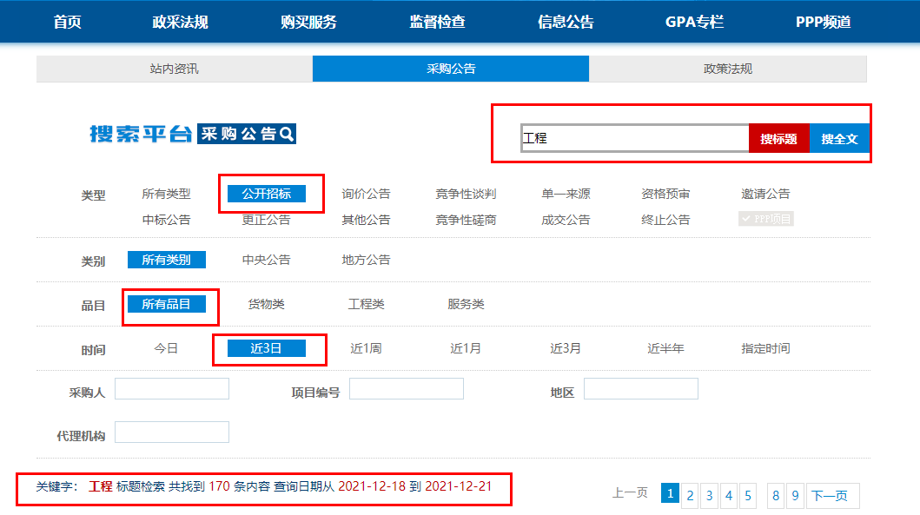The height and width of the screenshot is (515, 920).
Task: Select 服务类 item filter
Action: pyautogui.click(x=466, y=304)
